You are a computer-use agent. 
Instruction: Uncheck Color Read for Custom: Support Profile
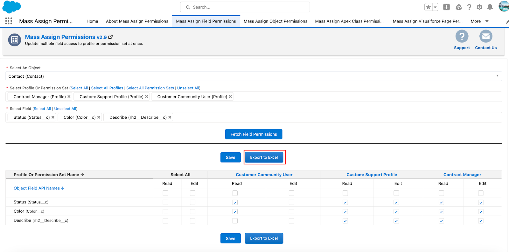pos(345,211)
